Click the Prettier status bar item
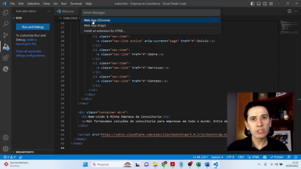The height and width of the screenshot is (169, 301). click(x=277, y=157)
